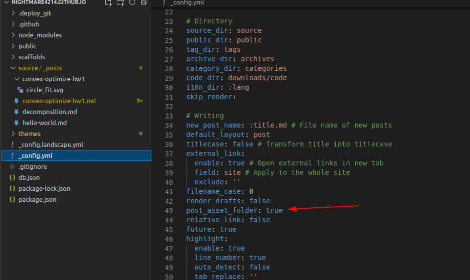470x280 pixels.
Task: Expand the themes folder chevron
Action: point(13,134)
